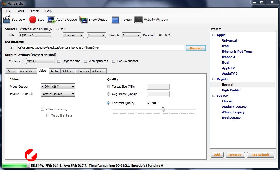Click the Time Remaining: 00:01:21 status text
The width and height of the screenshot is (280, 170).
[109, 166]
